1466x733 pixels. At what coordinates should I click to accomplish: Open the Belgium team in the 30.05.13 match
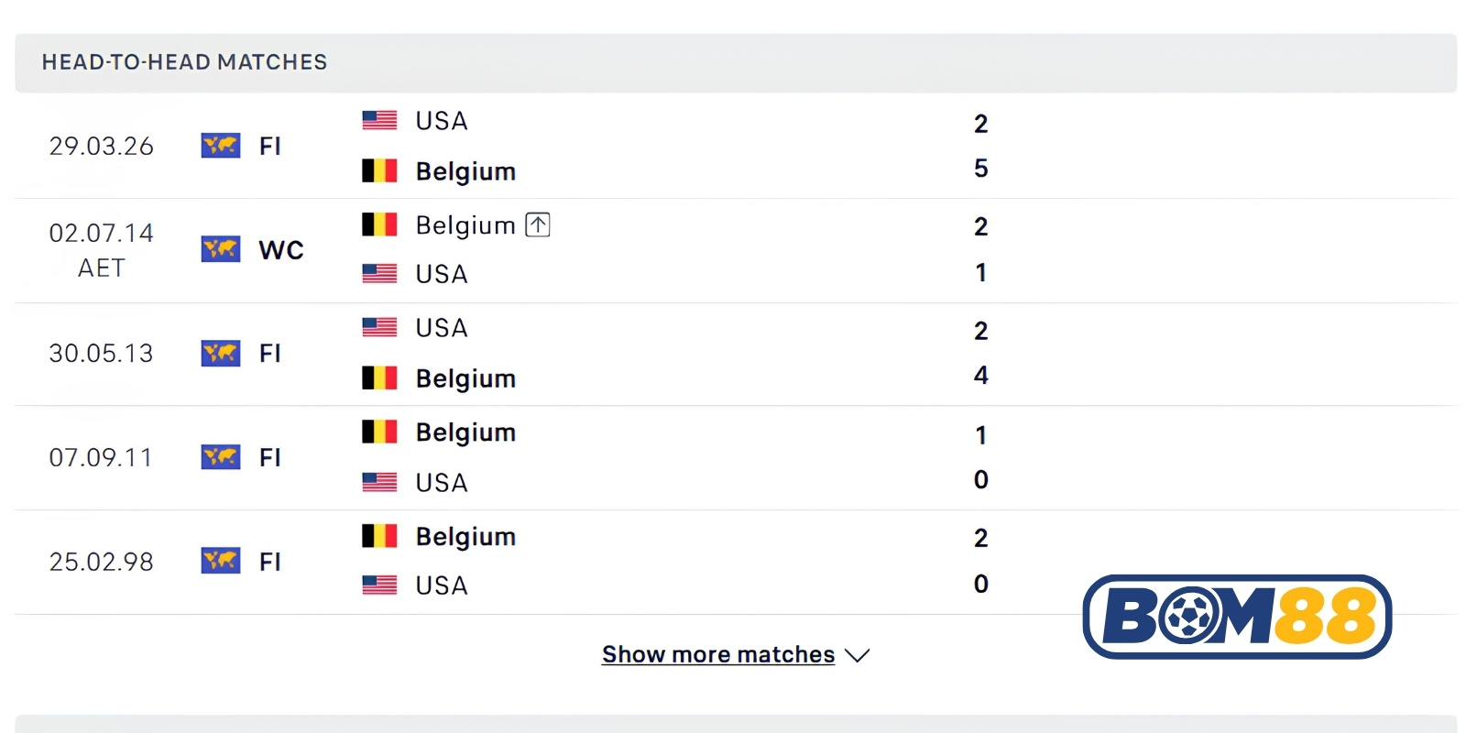pyautogui.click(x=465, y=378)
